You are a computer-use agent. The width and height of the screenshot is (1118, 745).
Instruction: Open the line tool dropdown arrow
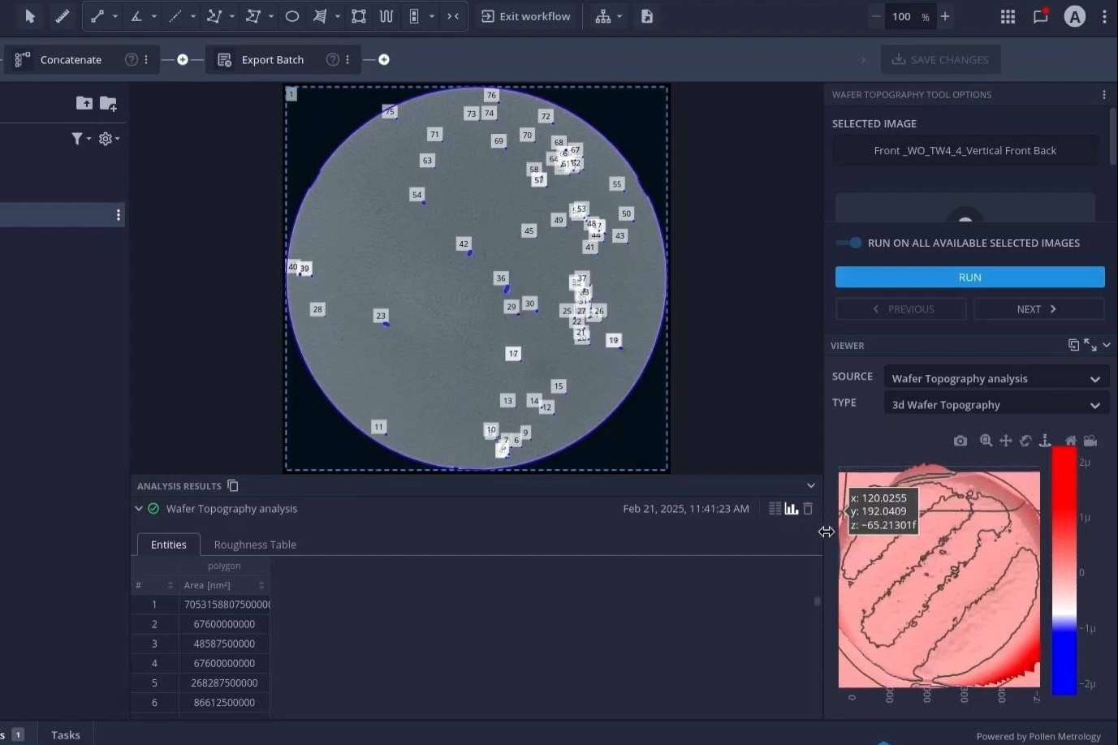tap(114, 16)
